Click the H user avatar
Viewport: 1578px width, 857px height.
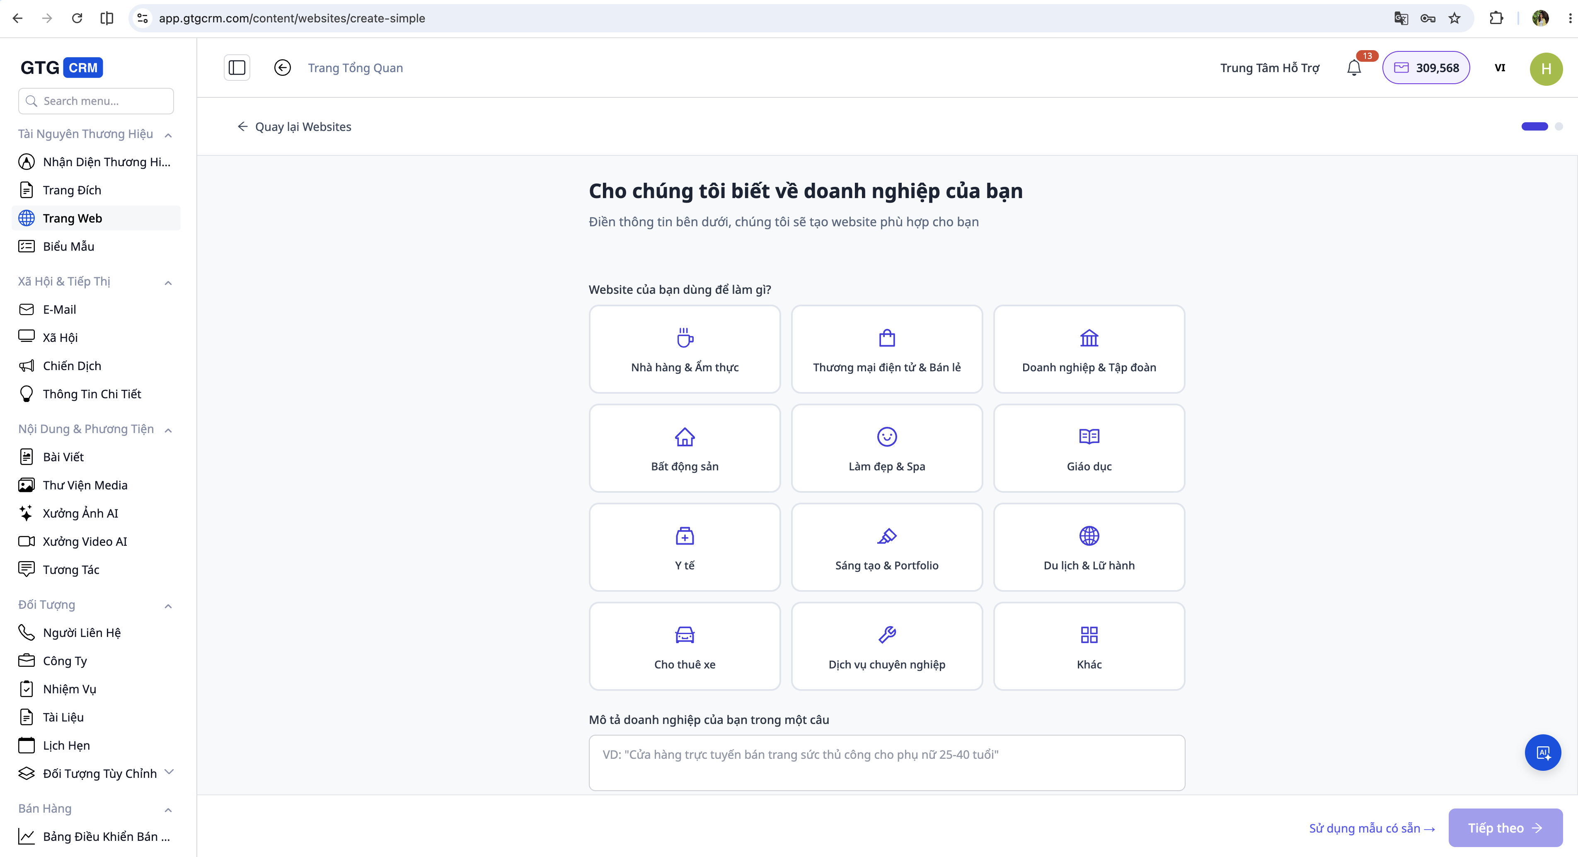click(1546, 68)
